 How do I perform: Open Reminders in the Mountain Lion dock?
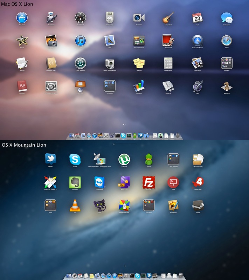pos(86,276)
